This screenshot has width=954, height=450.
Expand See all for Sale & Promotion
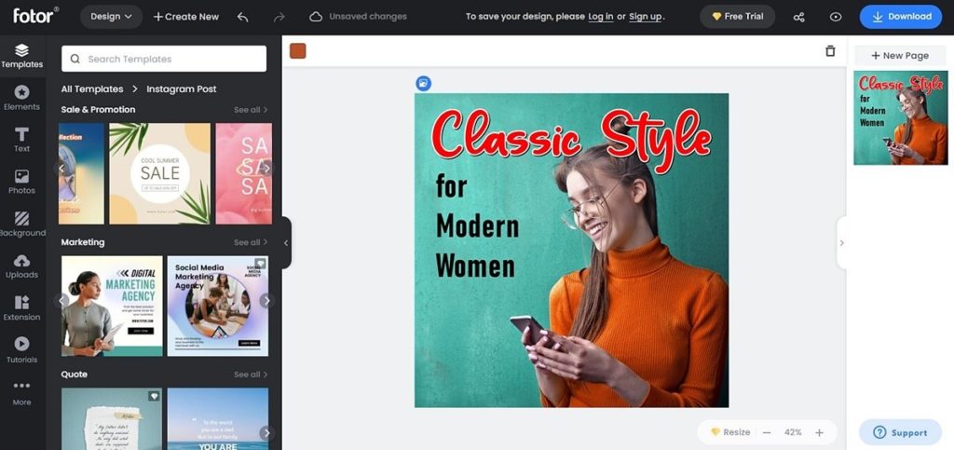tap(251, 110)
